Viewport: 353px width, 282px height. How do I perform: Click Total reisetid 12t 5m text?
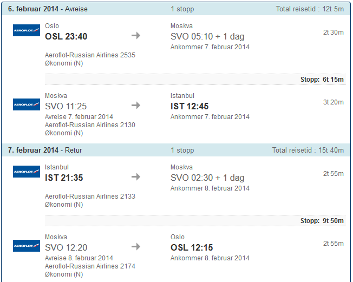pyautogui.click(x=310, y=9)
